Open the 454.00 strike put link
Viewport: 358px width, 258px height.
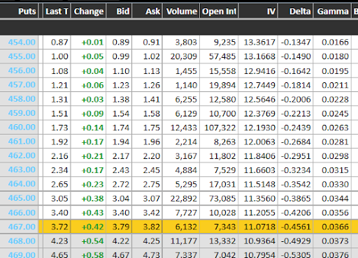click(x=22, y=42)
